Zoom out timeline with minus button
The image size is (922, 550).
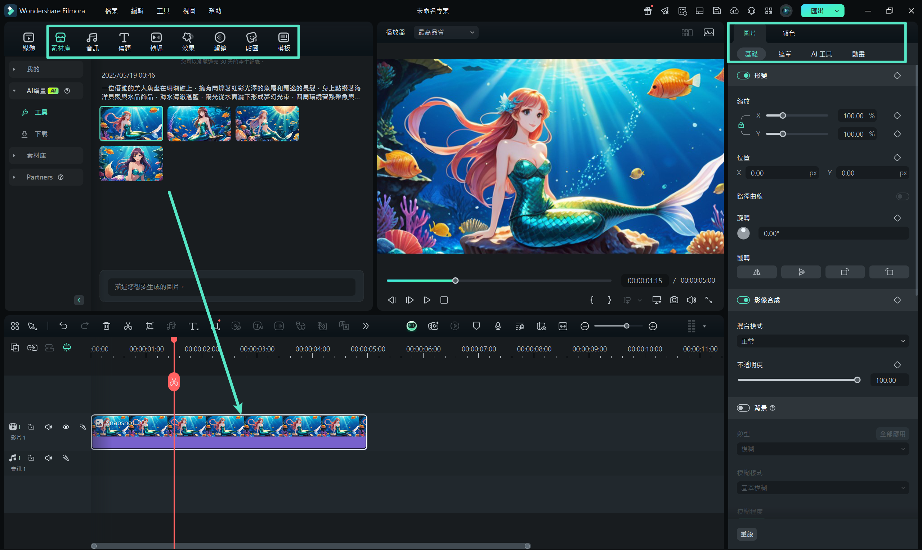coord(585,326)
